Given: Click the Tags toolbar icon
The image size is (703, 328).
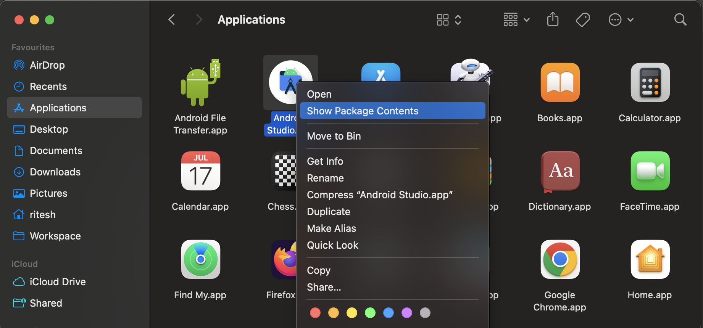Looking at the screenshot, I should 583,19.
